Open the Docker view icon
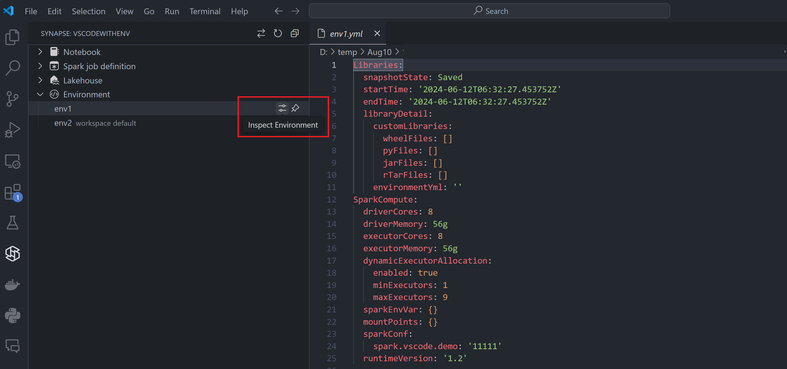The width and height of the screenshot is (787, 369). [x=12, y=285]
